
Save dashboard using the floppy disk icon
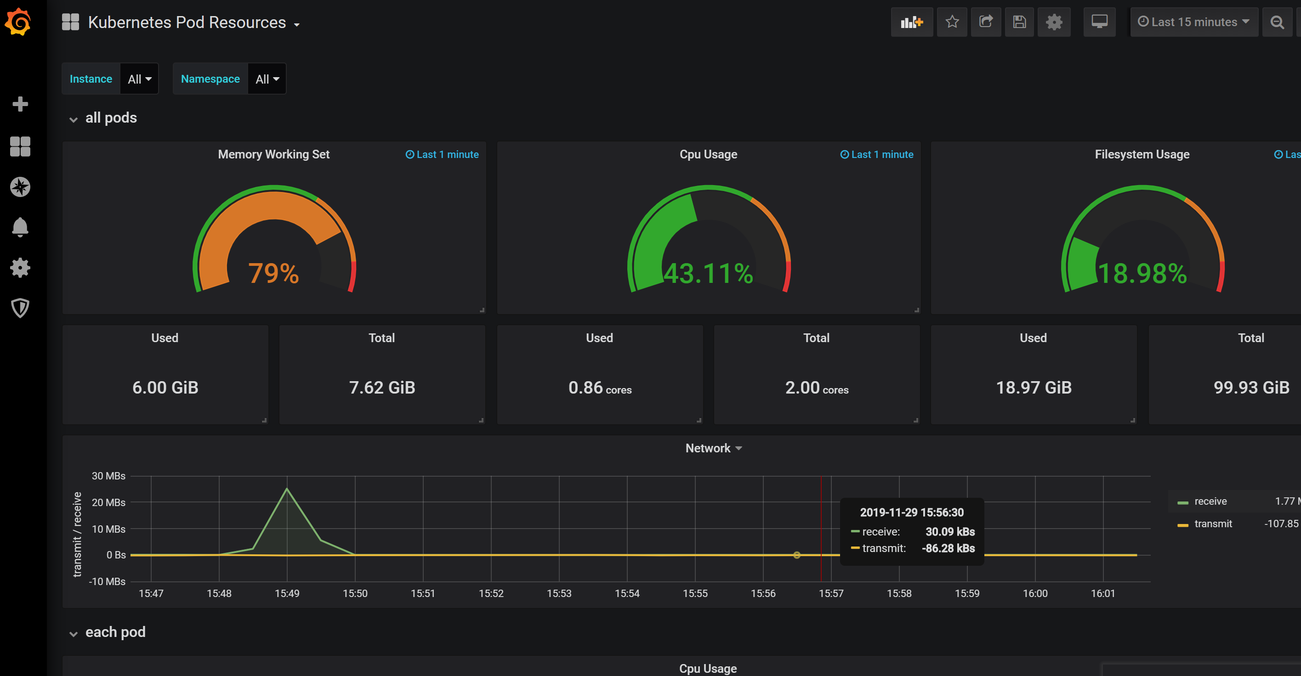[x=1019, y=22]
